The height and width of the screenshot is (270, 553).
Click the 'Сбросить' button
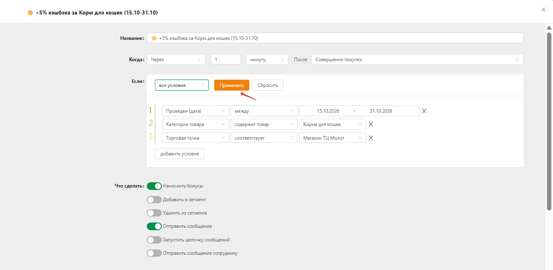pyautogui.click(x=268, y=85)
